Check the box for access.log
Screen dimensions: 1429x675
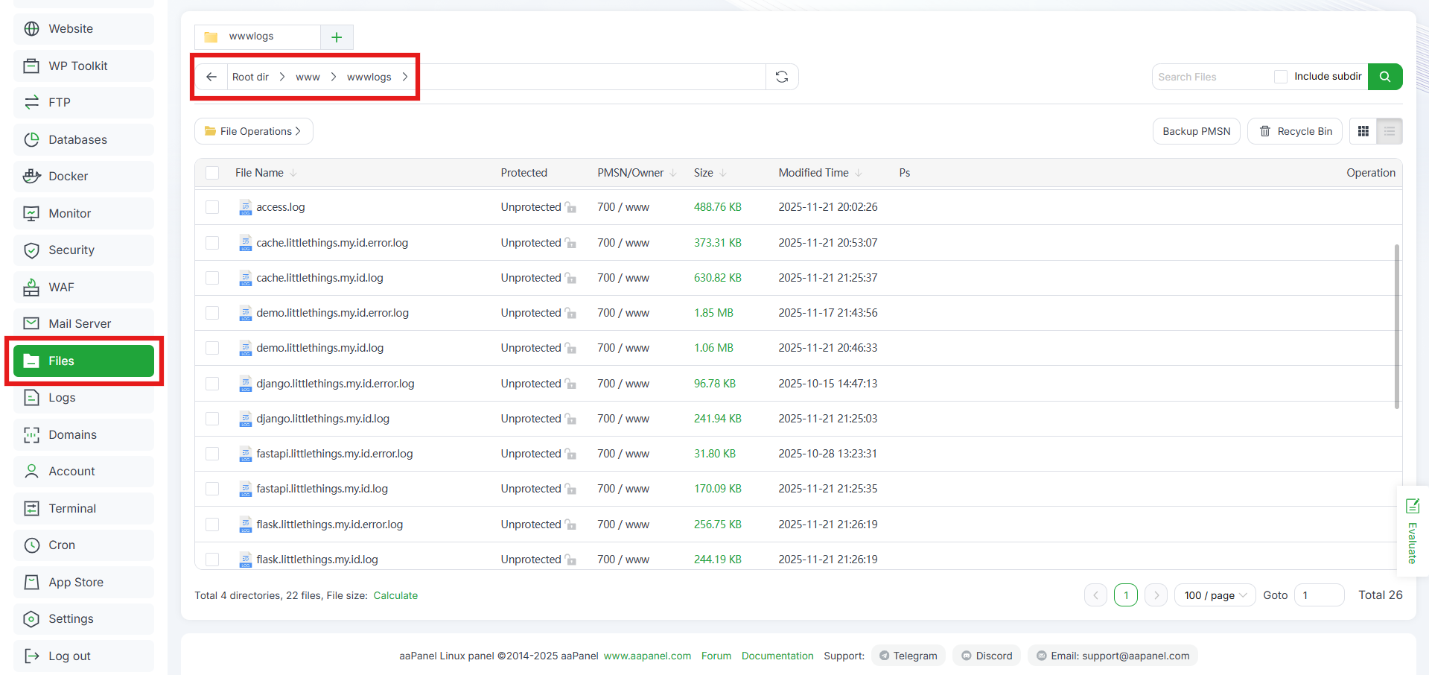212,207
